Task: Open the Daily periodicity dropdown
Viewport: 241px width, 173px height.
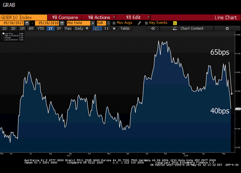Action: click(82, 29)
